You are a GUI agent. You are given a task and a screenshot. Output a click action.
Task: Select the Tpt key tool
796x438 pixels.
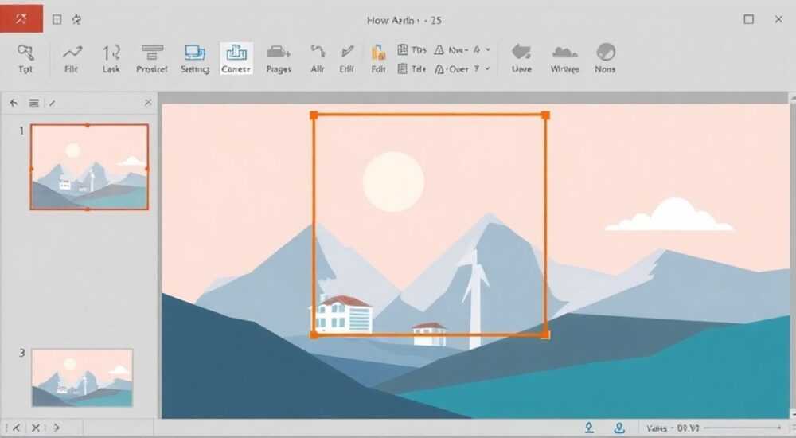tap(25, 59)
